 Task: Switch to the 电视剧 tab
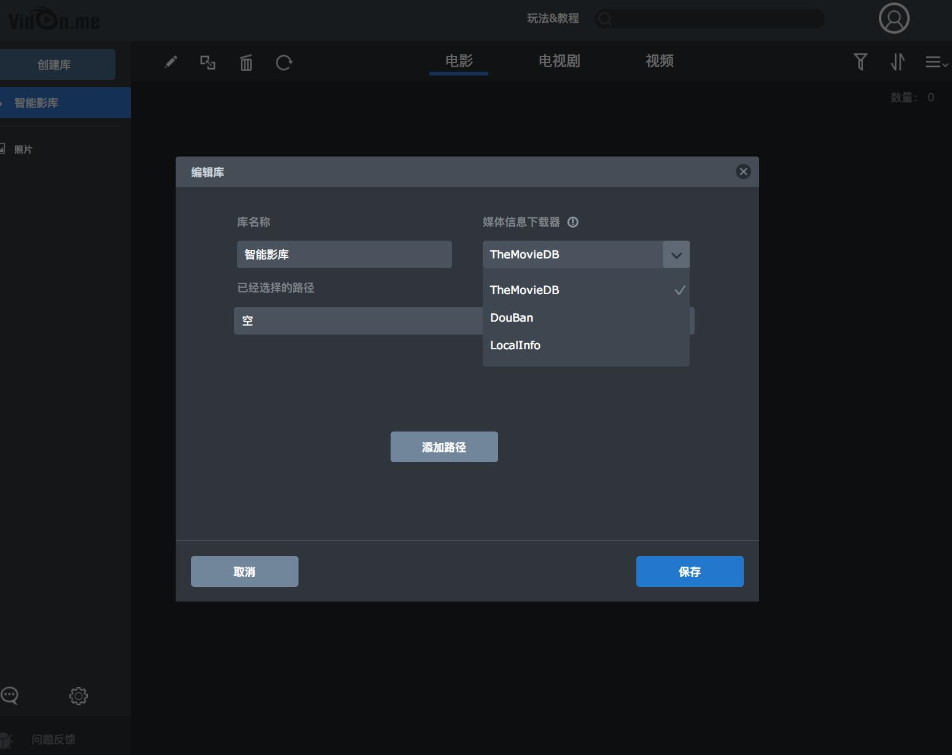(x=559, y=61)
